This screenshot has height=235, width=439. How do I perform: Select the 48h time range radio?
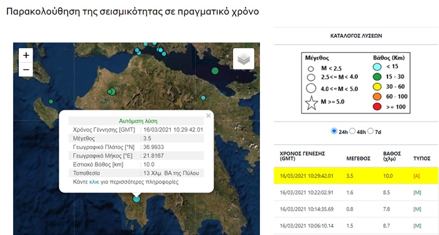tap(352, 131)
